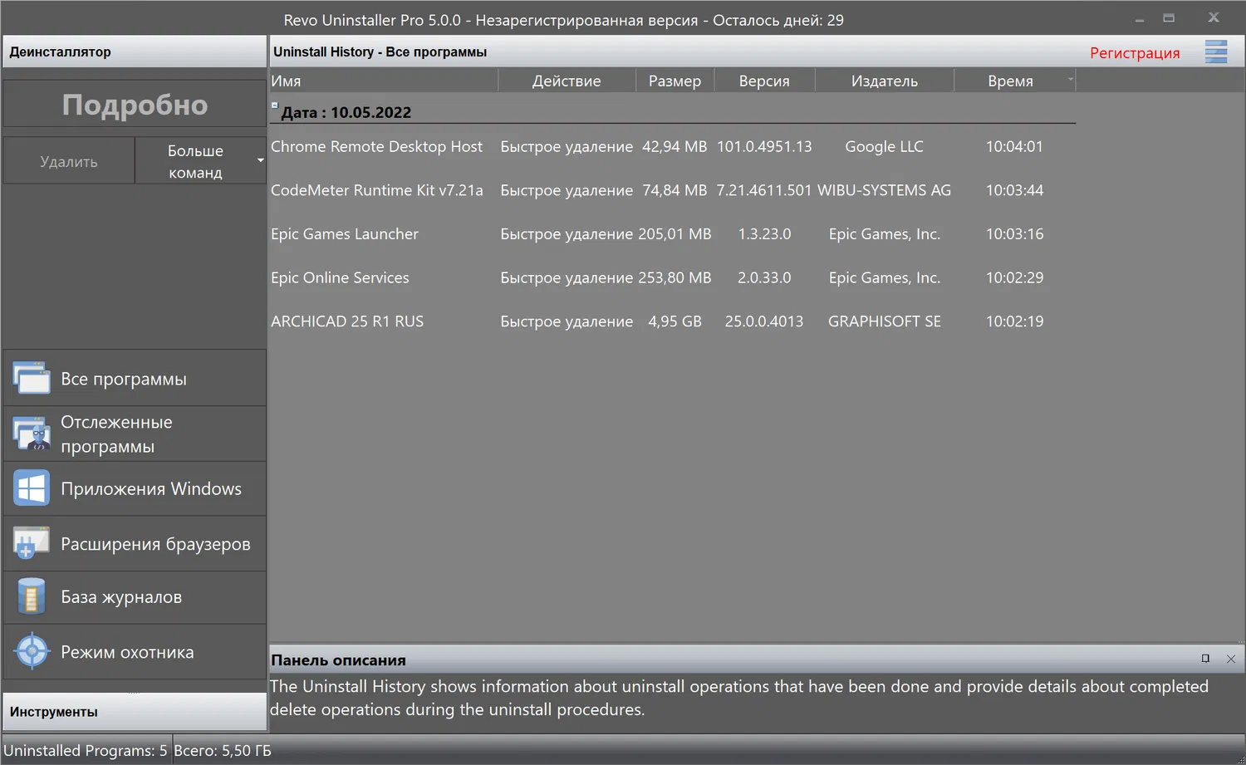Image resolution: width=1246 pixels, height=765 pixels.
Task: Sort by the Имя column header
Action: [x=383, y=81]
